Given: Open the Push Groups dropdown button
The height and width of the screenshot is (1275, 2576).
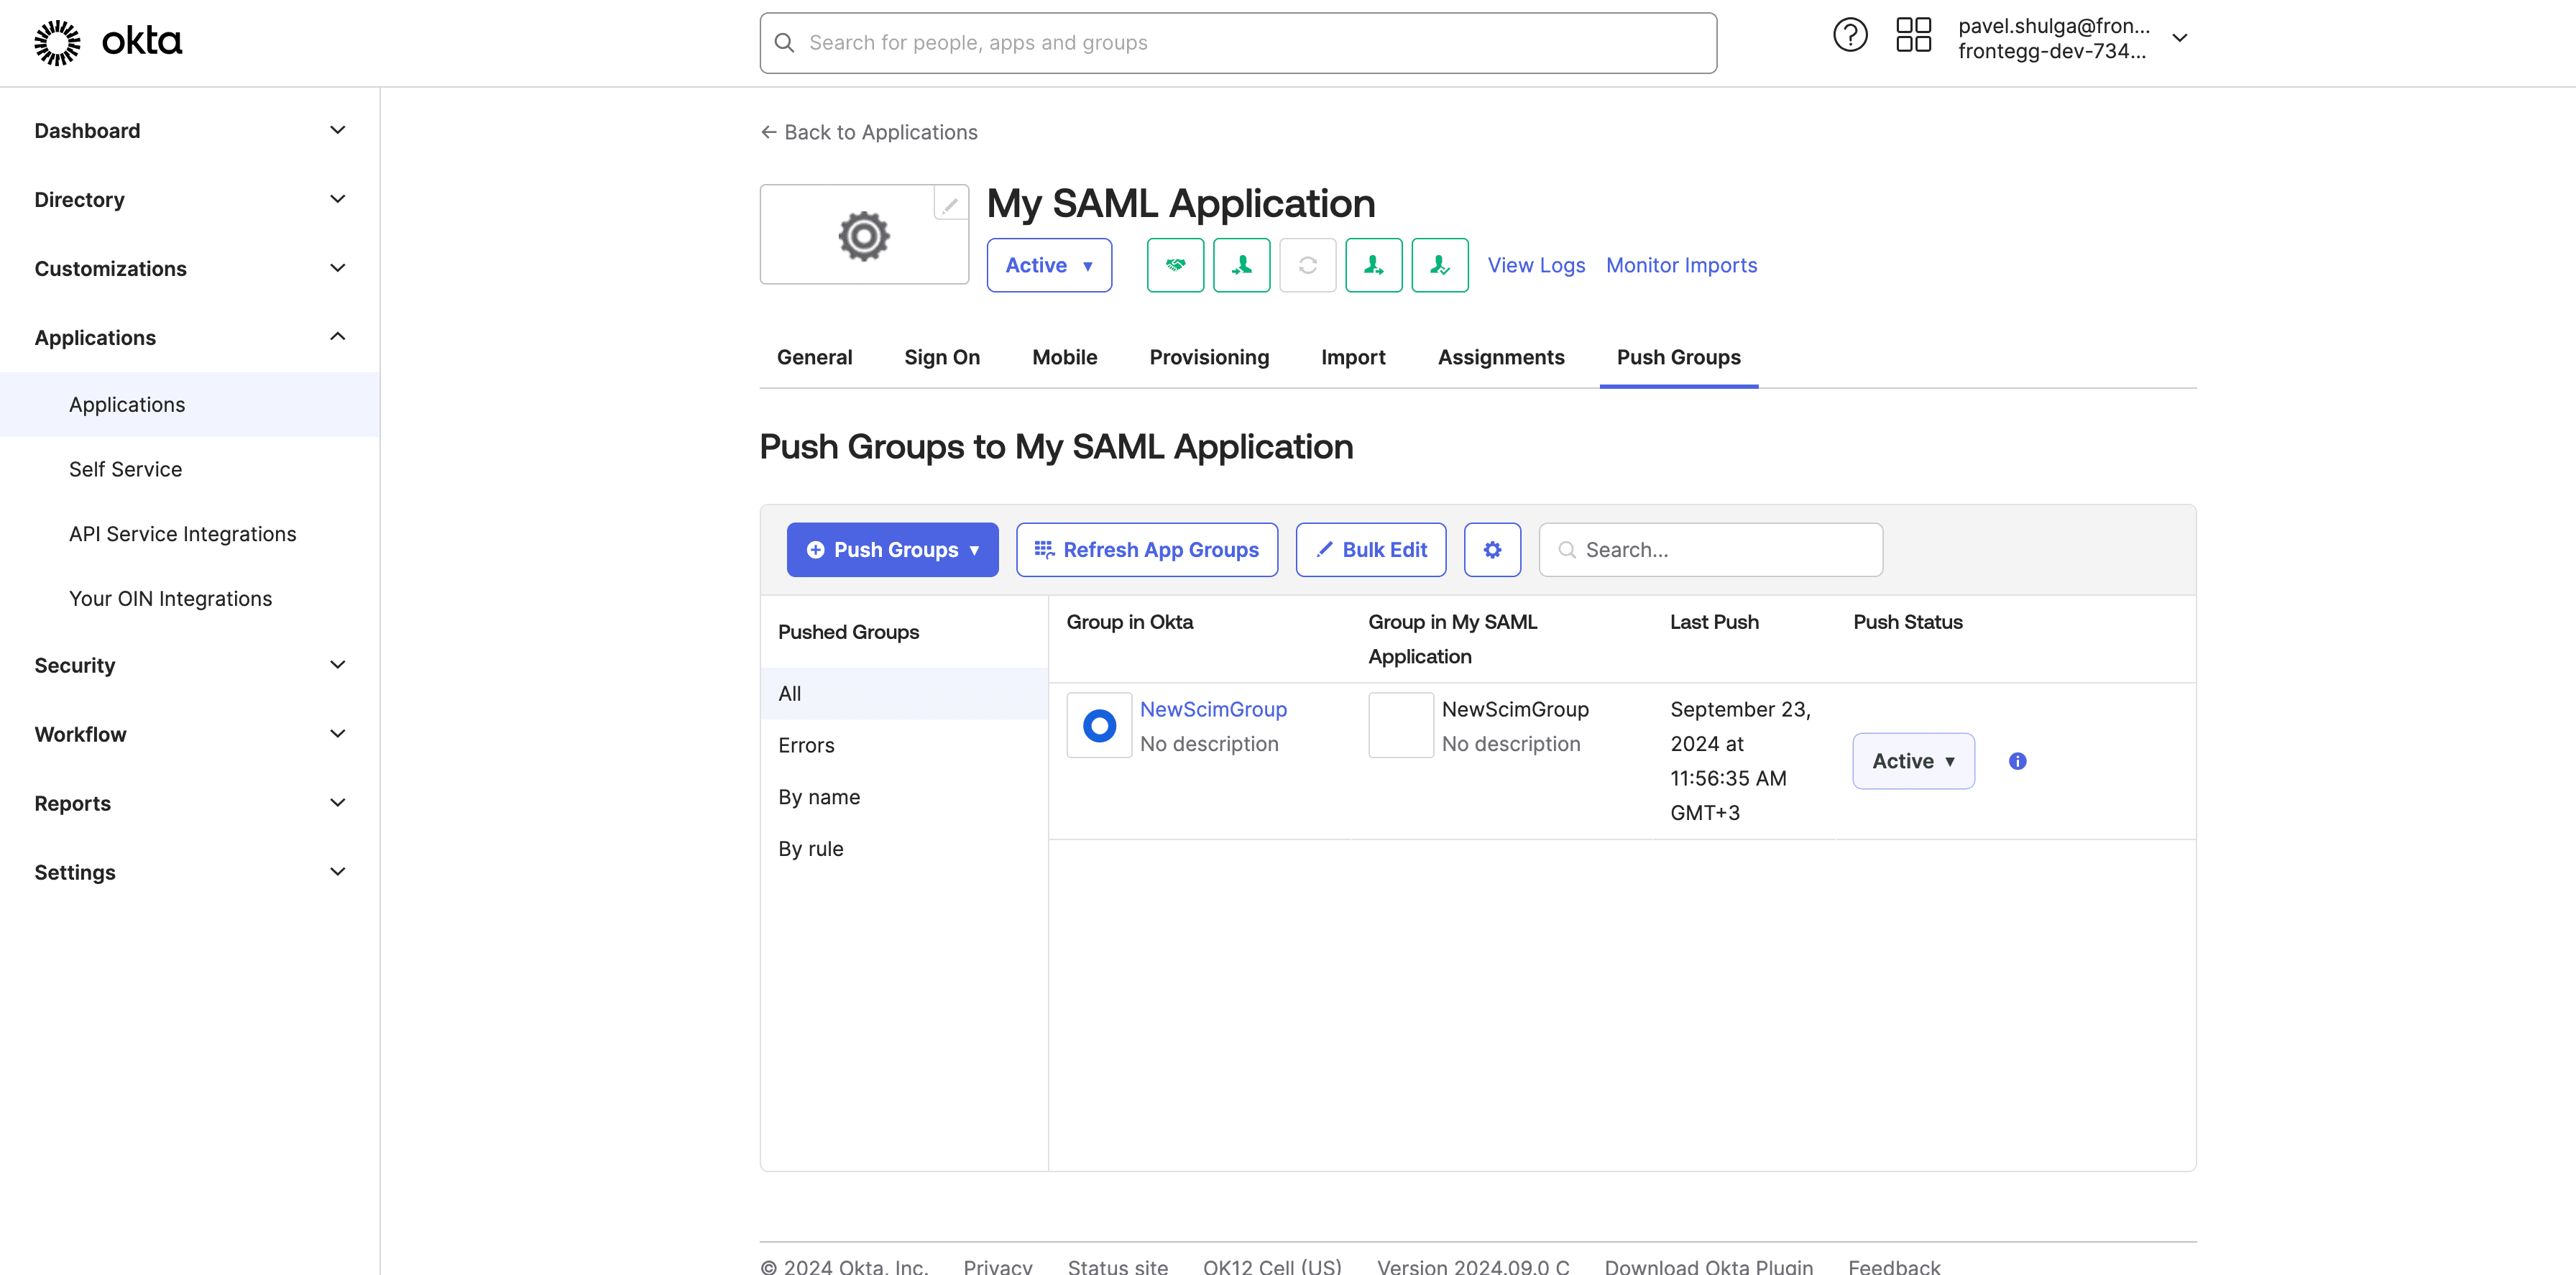Looking at the screenshot, I should 892,550.
